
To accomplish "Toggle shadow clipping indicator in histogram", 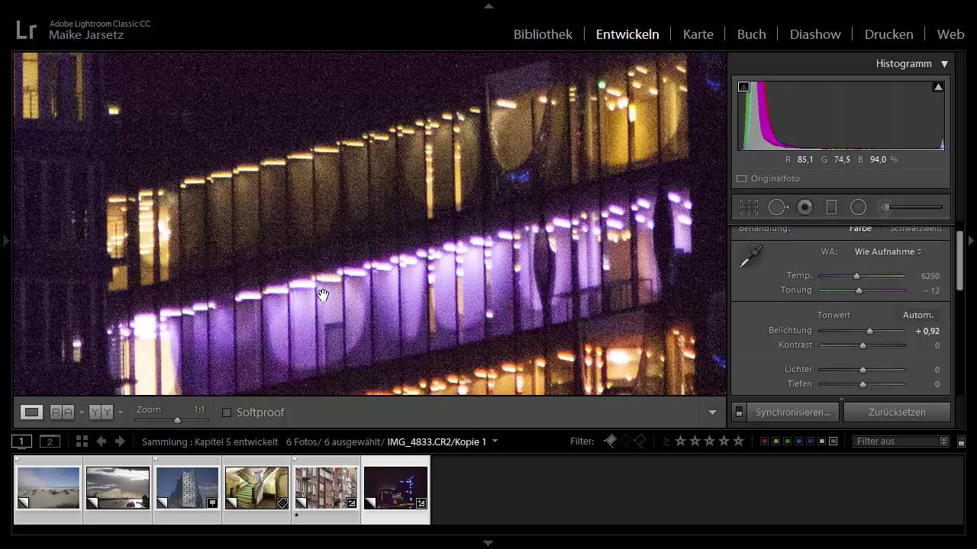I will point(743,87).
